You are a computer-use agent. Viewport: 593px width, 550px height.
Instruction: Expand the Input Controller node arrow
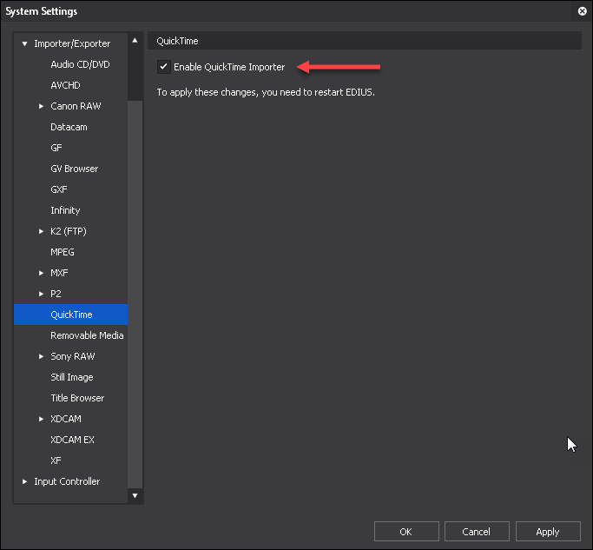coord(25,481)
